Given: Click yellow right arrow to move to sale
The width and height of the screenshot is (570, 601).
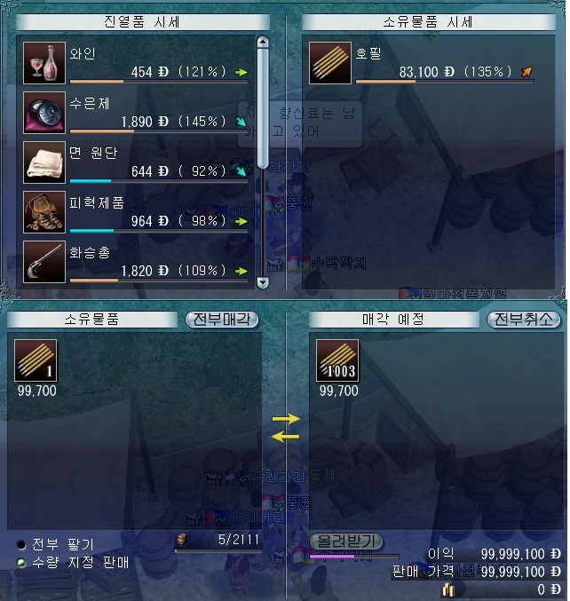Looking at the screenshot, I should [286, 418].
